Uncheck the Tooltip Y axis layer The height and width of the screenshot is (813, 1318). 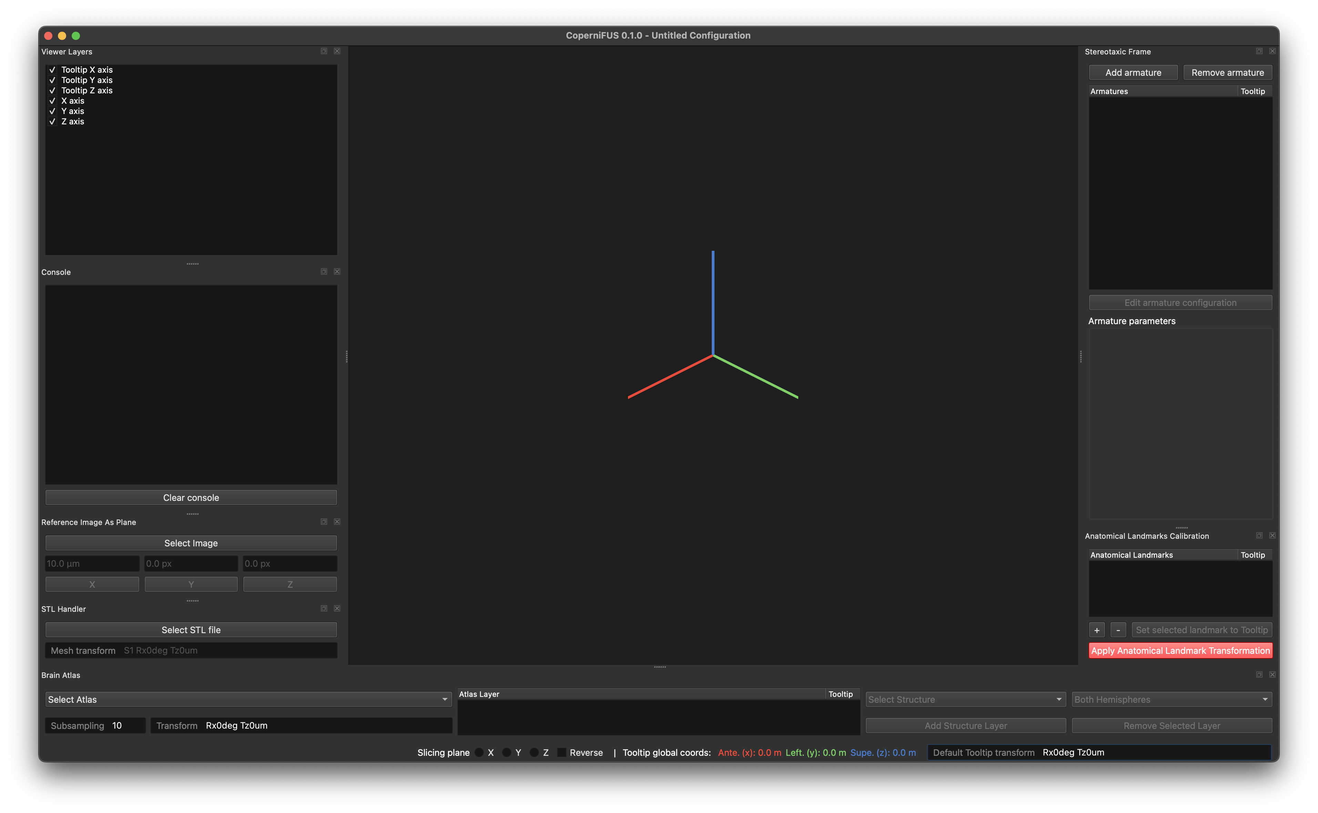pos(52,80)
